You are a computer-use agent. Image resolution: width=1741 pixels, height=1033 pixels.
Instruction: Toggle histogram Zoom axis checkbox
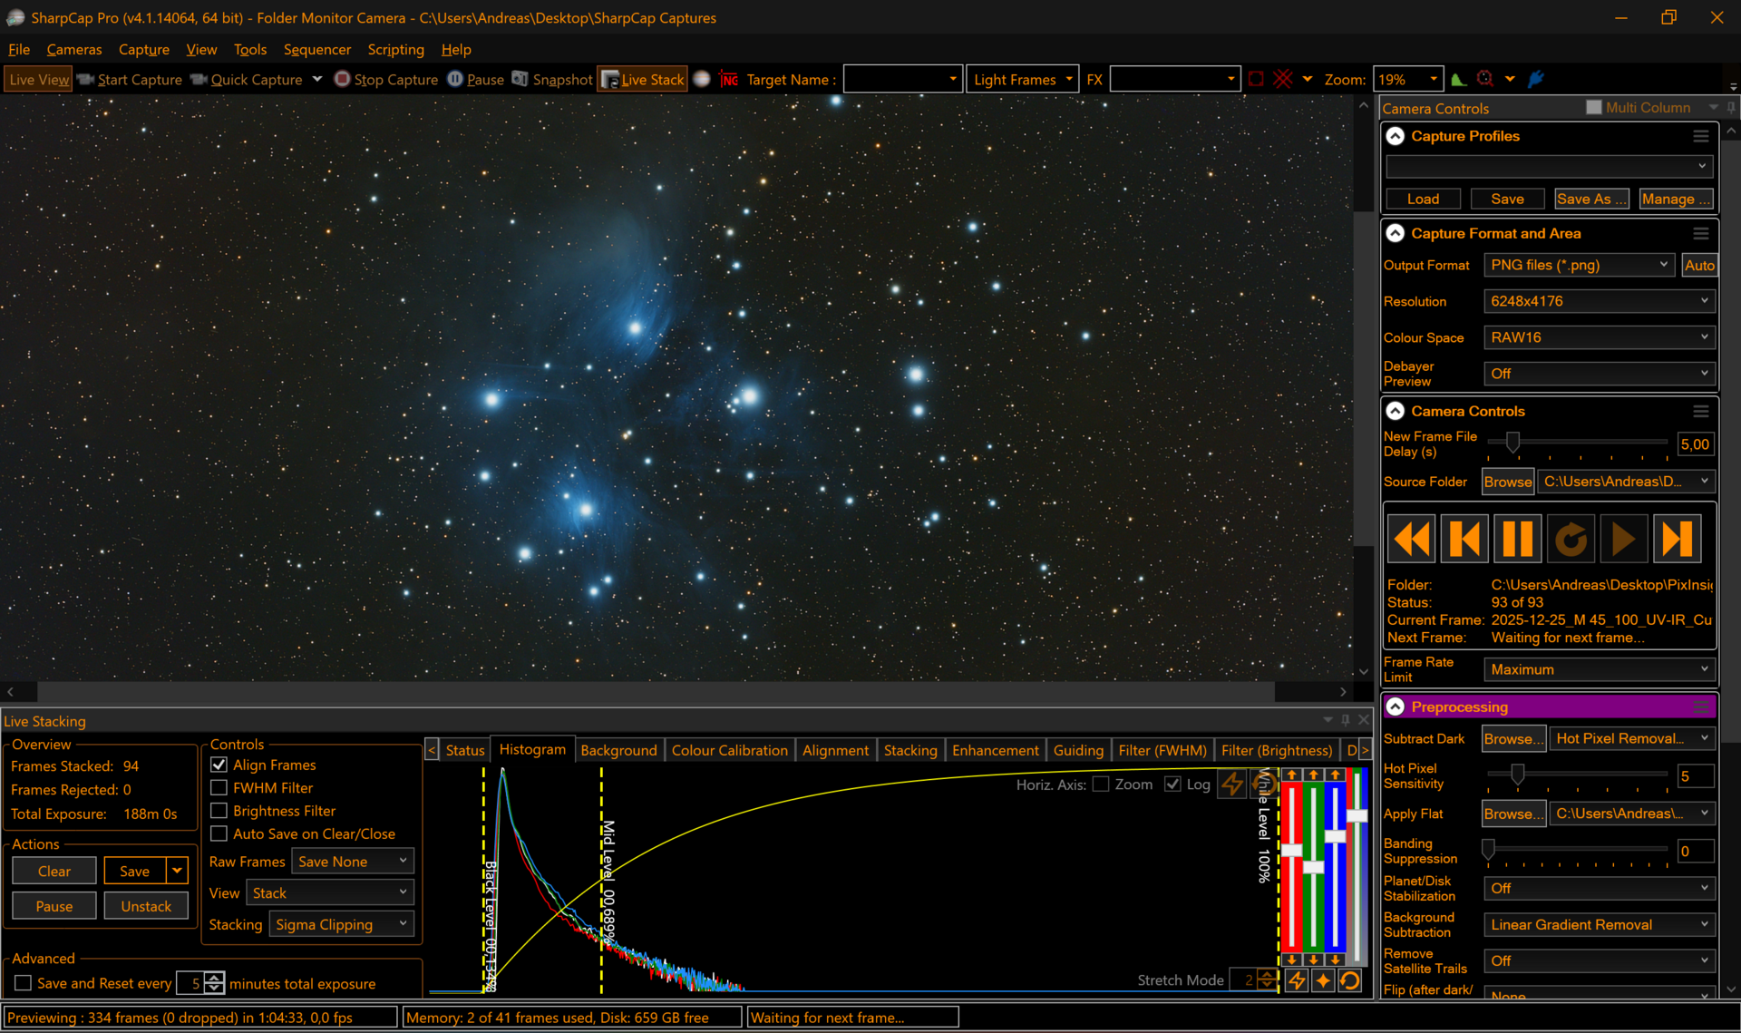tap(1101, 784)
